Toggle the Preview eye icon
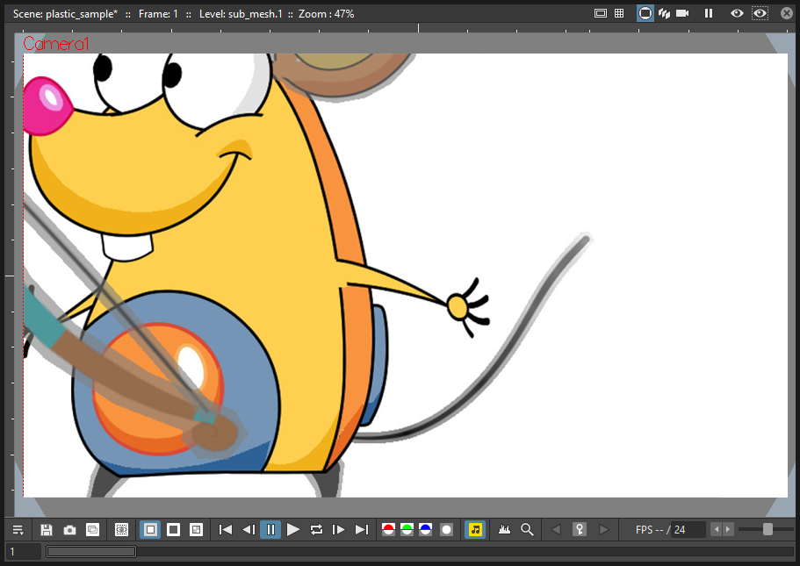Image resolution: width=800 pixels, height=566 pixels. [737, 13]
